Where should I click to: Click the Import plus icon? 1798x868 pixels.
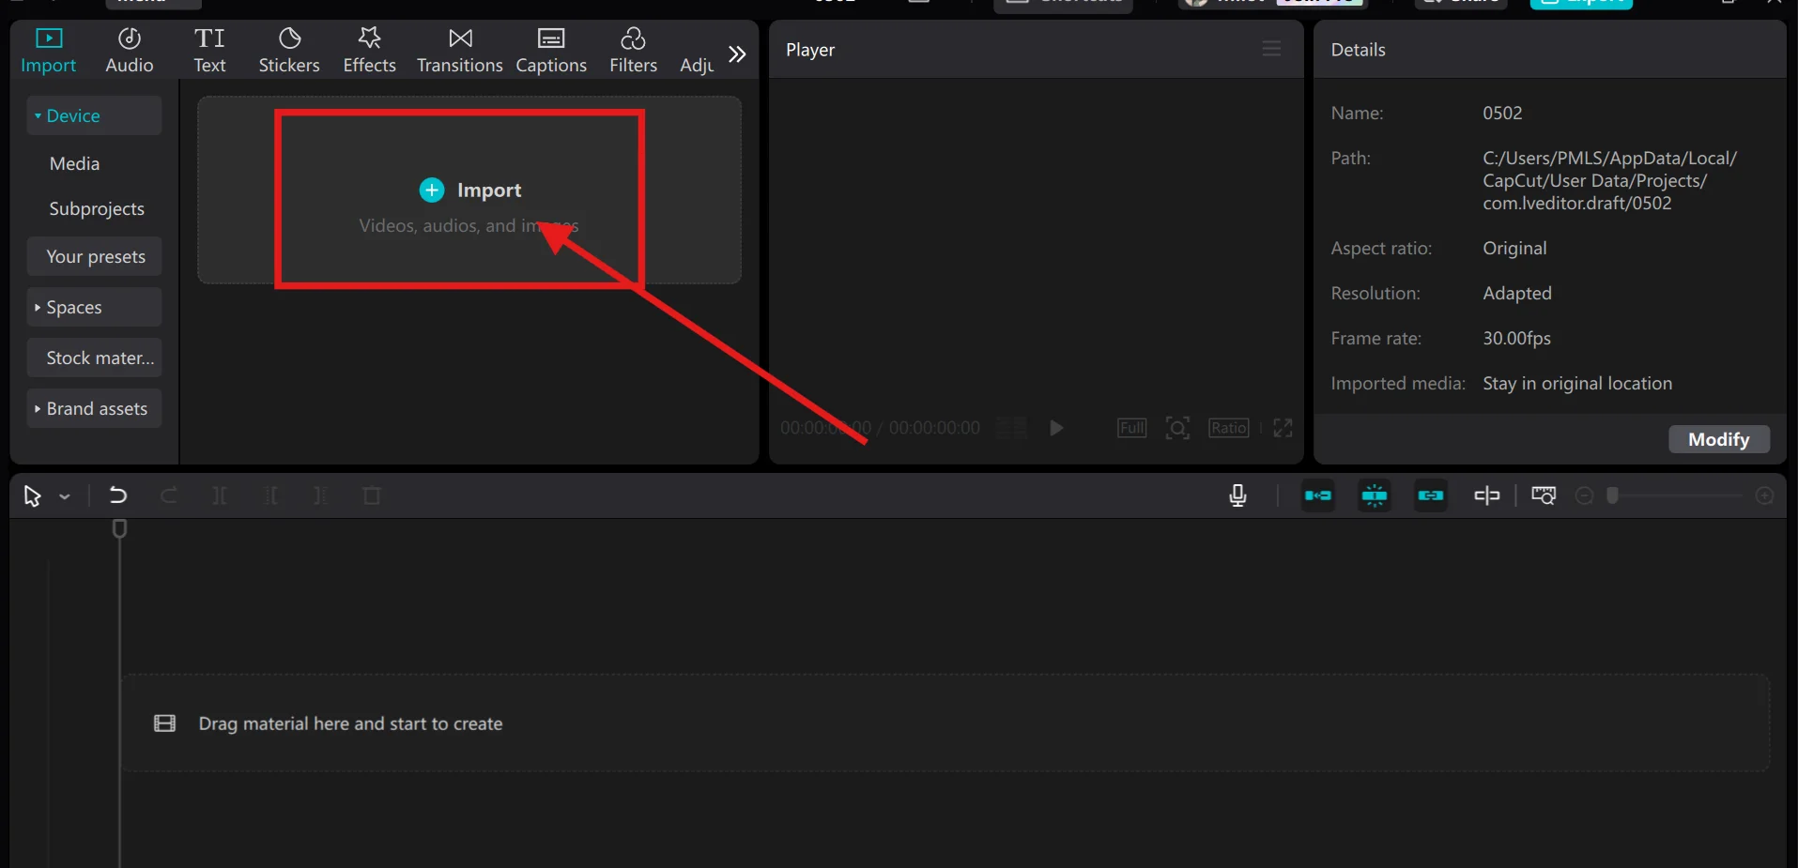click(431, 190)
